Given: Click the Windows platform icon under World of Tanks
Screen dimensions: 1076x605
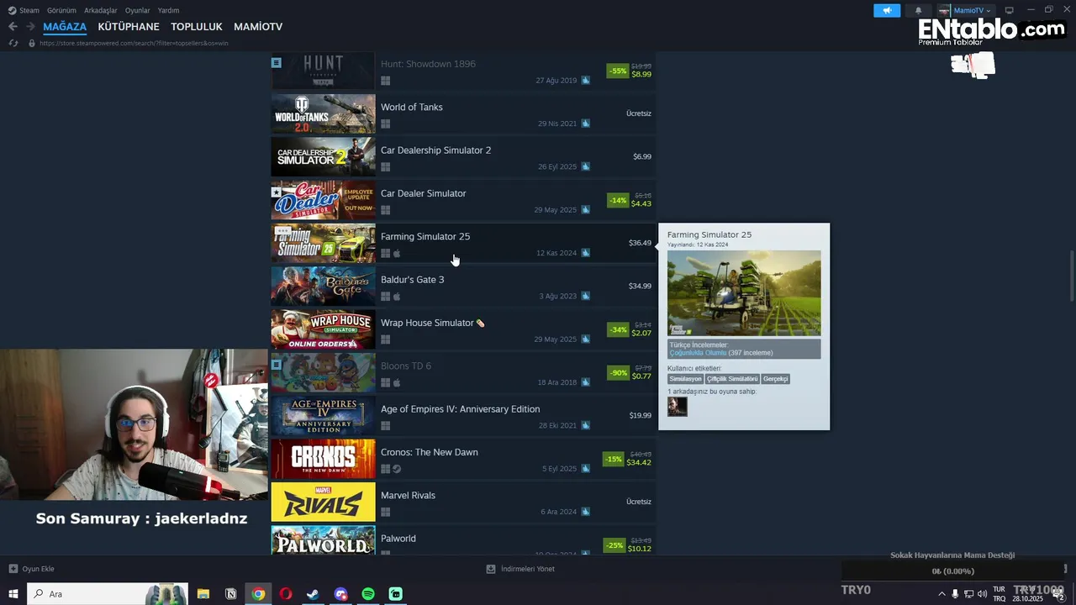Looking at the screenshot, I should [385, 124].
